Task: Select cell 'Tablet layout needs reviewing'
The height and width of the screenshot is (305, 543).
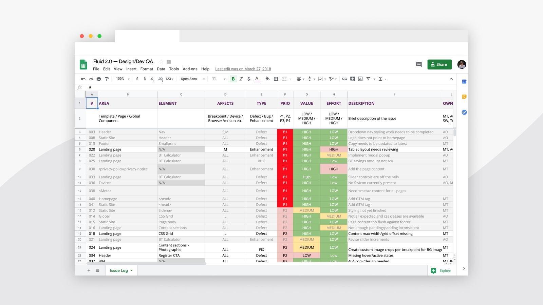Action: coord(395,149)
